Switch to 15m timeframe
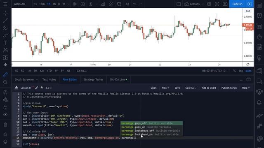The height and width of the screenshot is (148, 264). tap(42, 4)
